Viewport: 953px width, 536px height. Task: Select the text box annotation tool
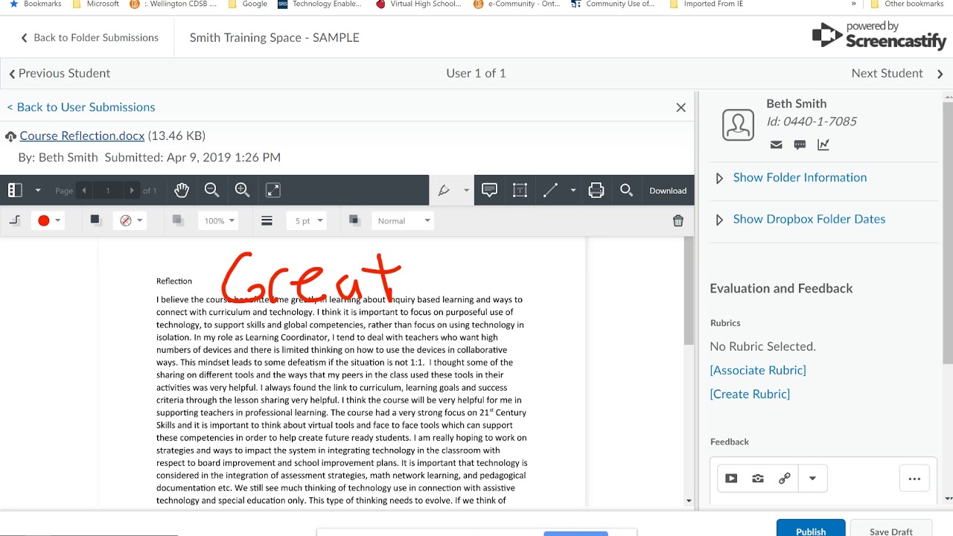(x=520, y=191)
